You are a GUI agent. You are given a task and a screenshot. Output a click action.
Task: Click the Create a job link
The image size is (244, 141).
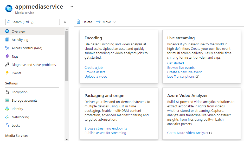coord(94,68)
